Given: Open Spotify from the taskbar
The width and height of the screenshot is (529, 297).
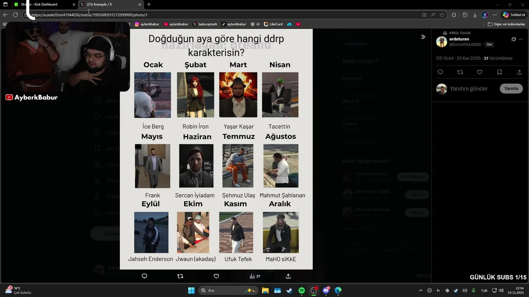Looking at the screenshot, I should [302, 290].
